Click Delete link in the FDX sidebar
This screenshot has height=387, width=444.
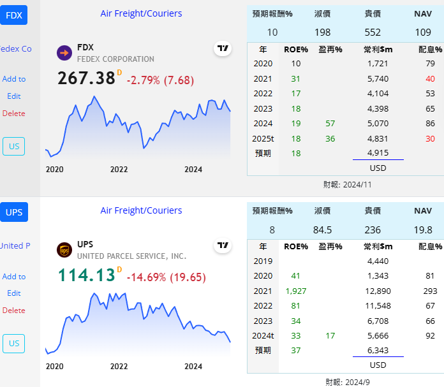[14, 113]
